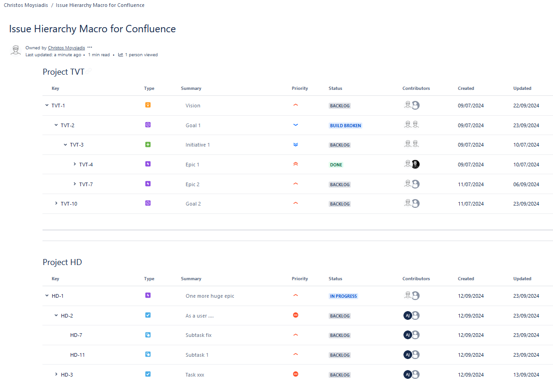Viewport: 553px width, 383px height.
Task: Click the updated date 22/09/2024
Action: click(526, 106)
